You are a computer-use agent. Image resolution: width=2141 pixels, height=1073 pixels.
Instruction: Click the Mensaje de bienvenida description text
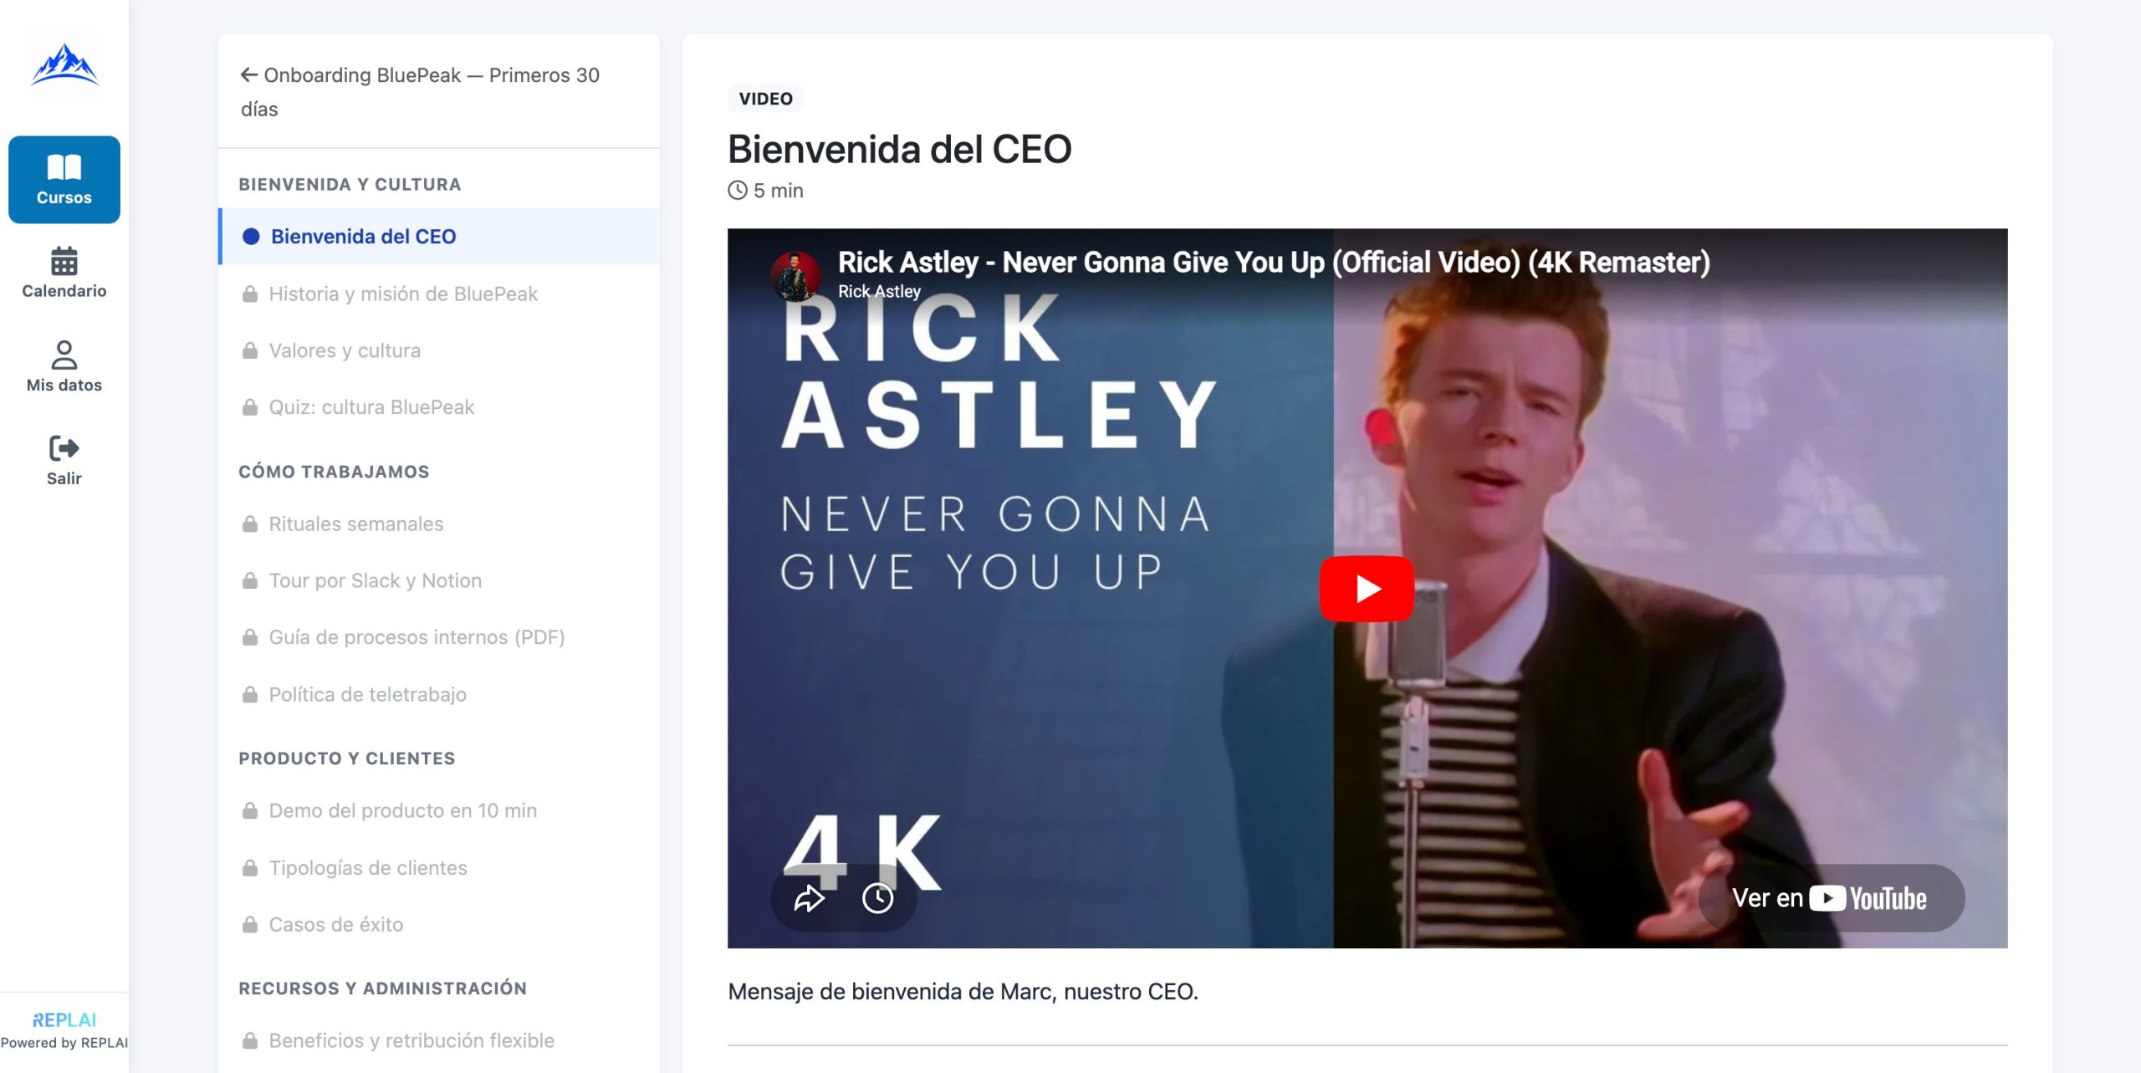963,992
